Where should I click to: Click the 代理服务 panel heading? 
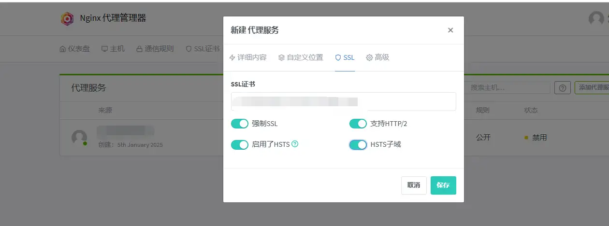(x=88, y=88)
